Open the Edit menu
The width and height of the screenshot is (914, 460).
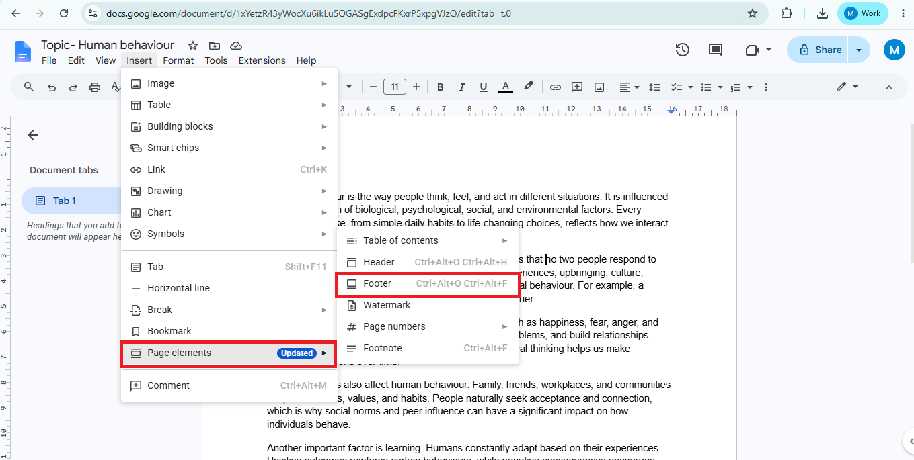76,60
